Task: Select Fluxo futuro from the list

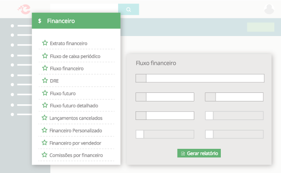Action: 63,93
